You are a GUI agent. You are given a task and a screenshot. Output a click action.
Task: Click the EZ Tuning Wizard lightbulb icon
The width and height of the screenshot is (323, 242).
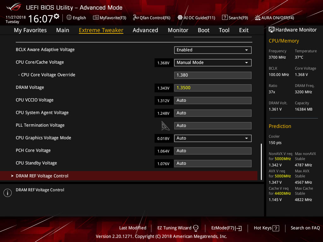click(196, 228)
